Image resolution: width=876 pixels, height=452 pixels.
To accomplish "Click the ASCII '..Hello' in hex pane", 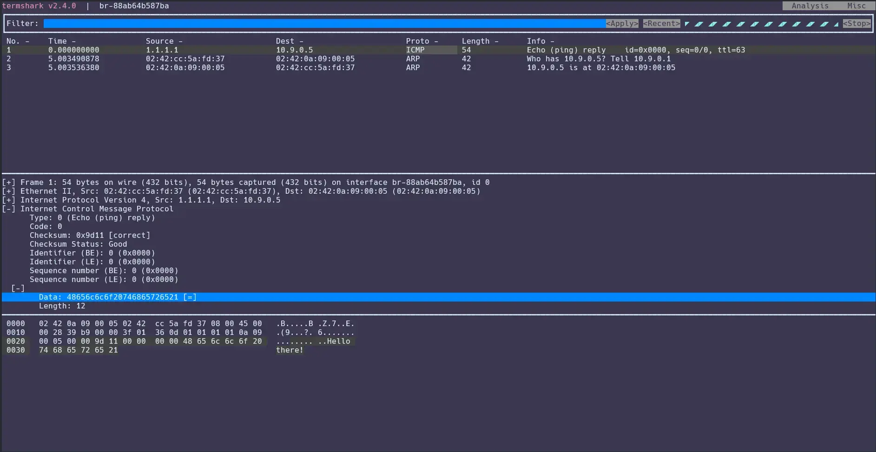I will (334, 341).
